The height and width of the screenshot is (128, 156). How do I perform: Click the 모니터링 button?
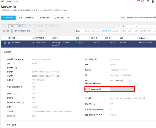(x=6, y=31)
